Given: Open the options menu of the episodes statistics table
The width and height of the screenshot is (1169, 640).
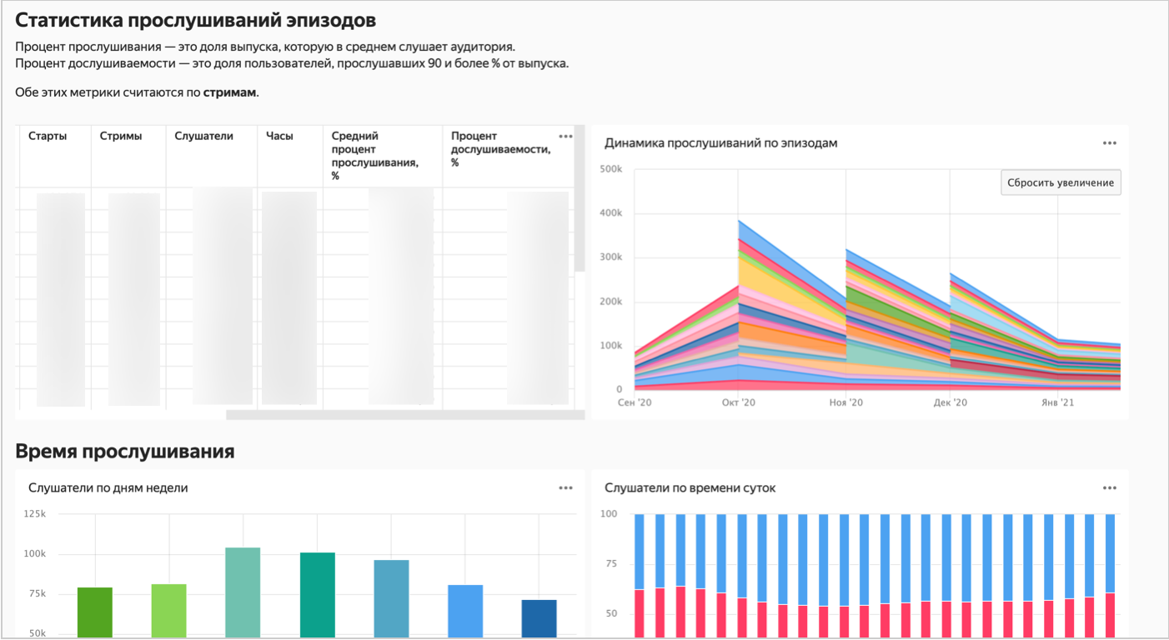Looking at the screenshot, I should [565, 137].
